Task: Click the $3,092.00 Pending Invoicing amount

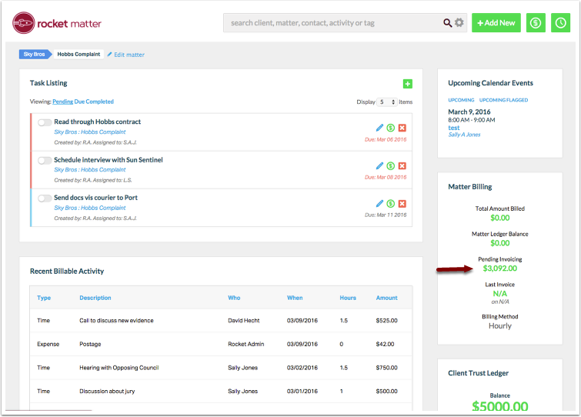Action: (x=500, y=269)
